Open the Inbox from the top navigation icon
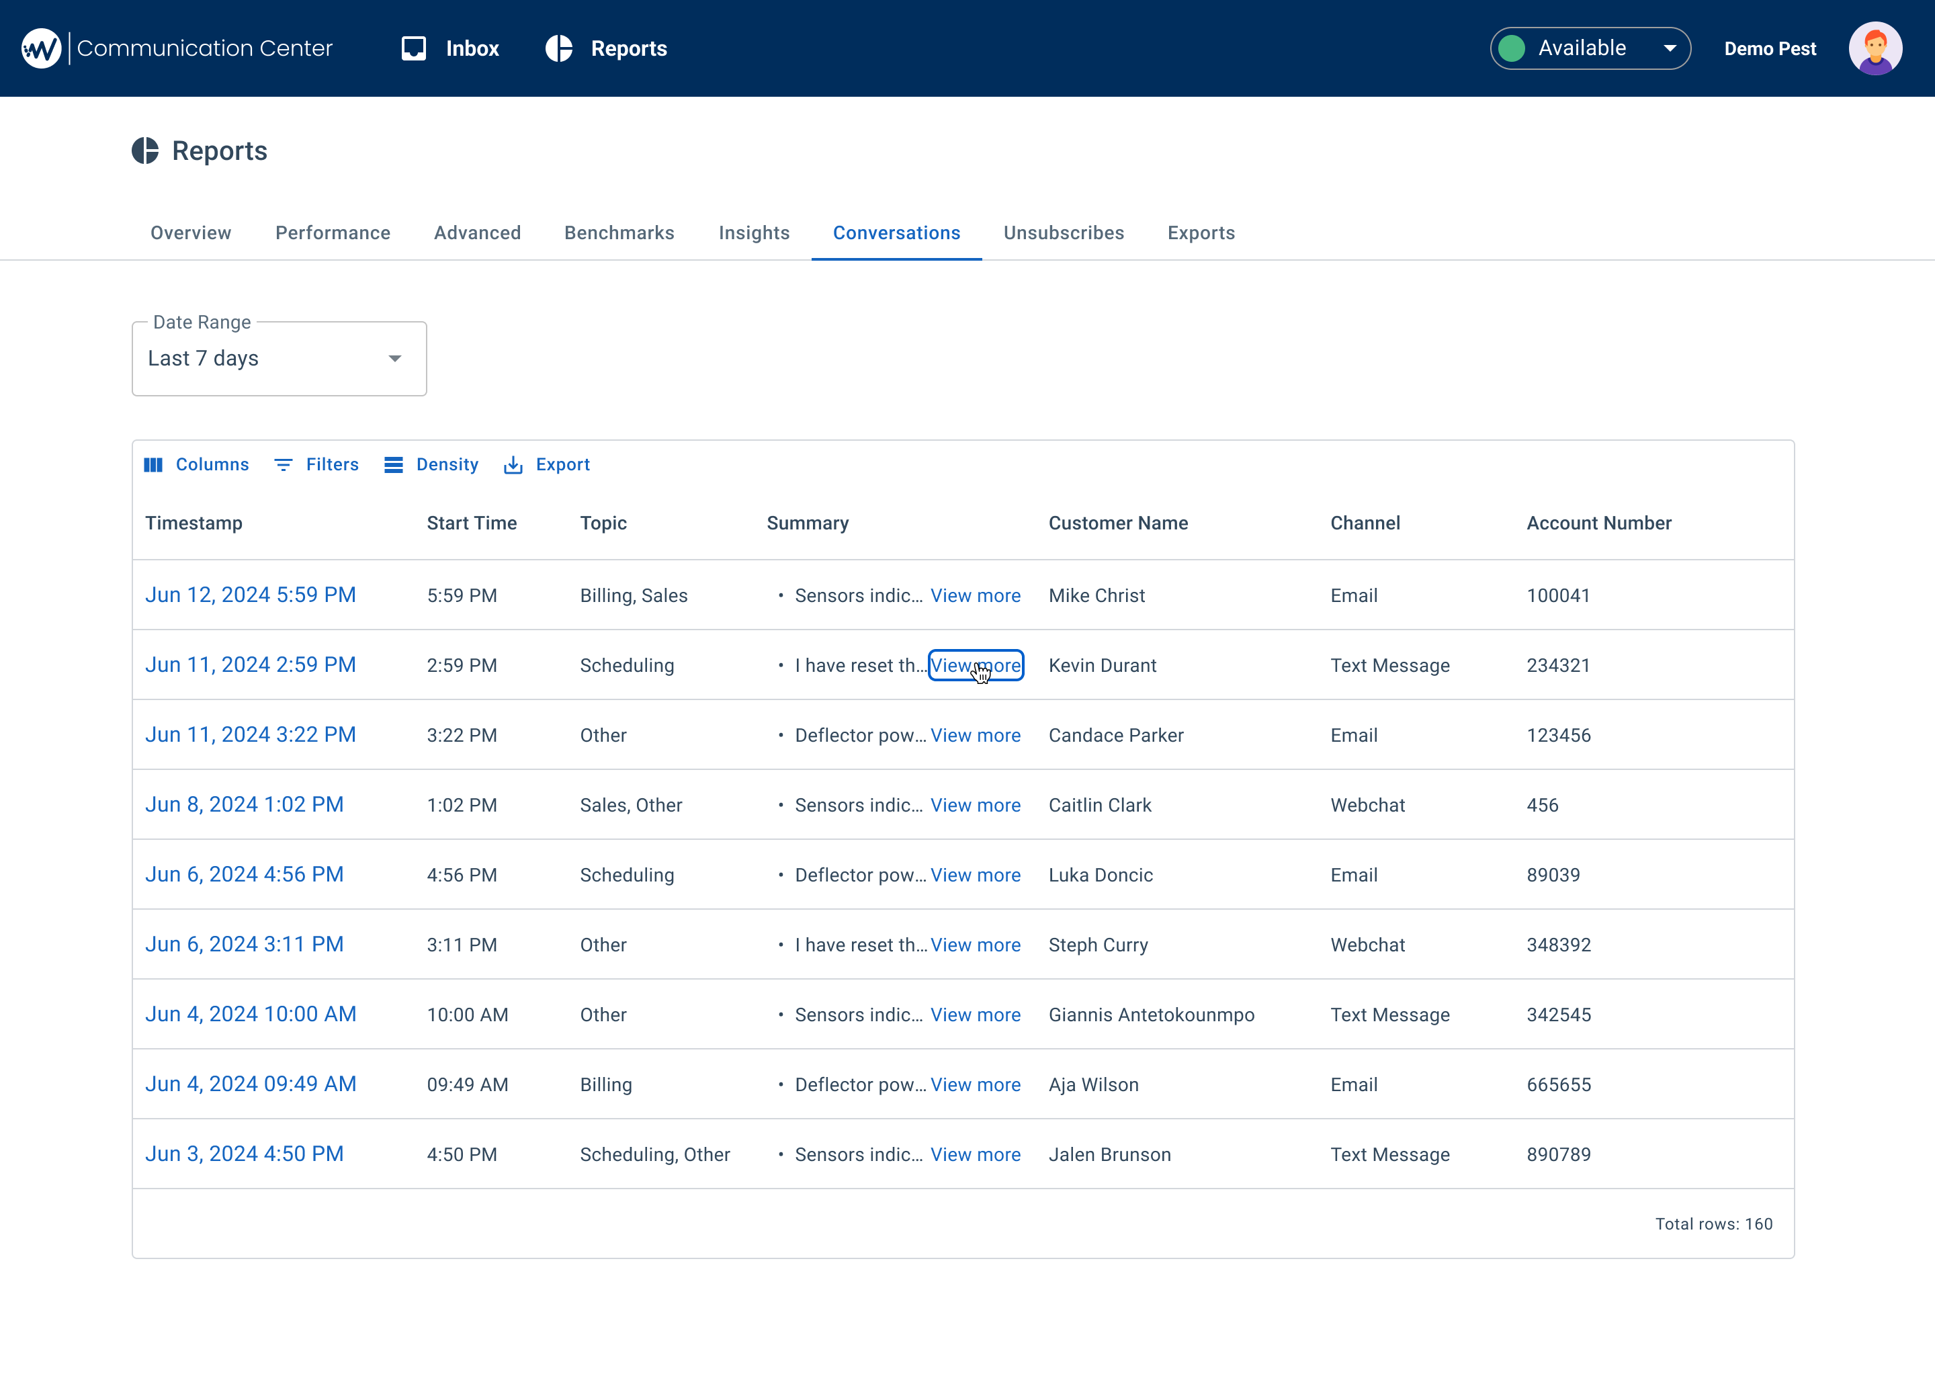 [x=415, y=48]
